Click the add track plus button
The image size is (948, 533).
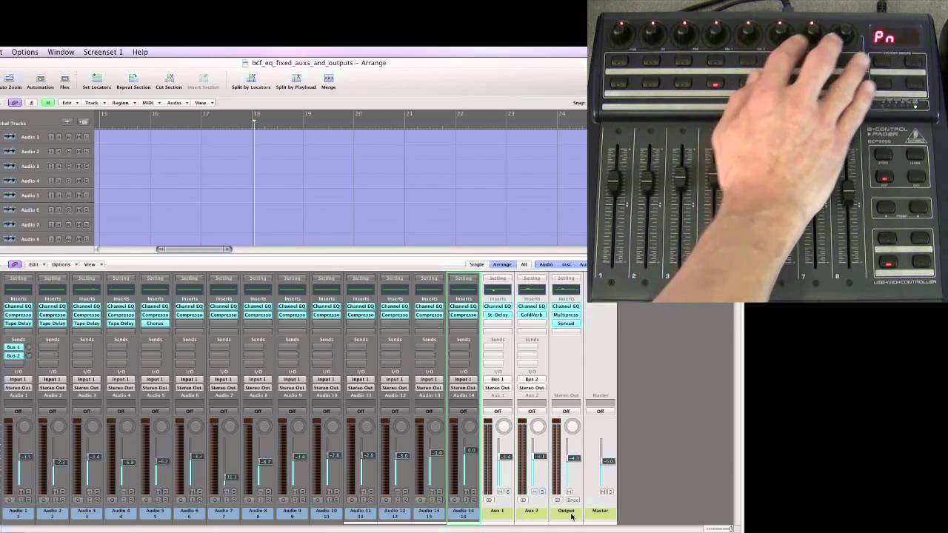click(67, 121)
